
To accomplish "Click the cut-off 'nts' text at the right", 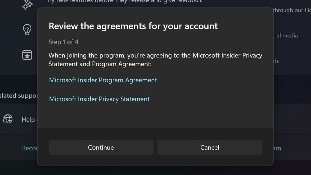I will coord(276,61).
